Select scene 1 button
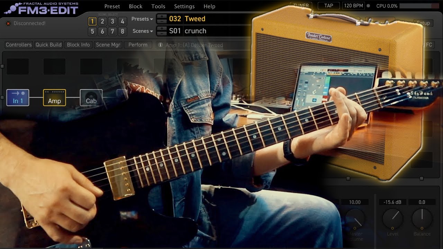 [x=92, y=21]
